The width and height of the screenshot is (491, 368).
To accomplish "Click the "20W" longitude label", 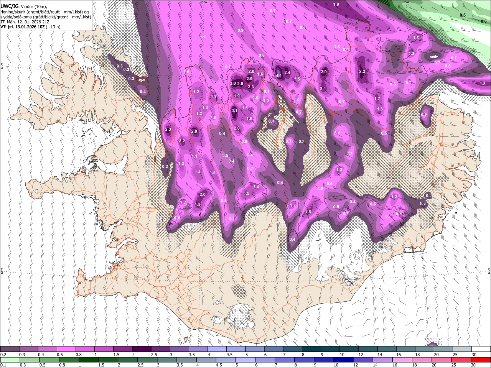I will (204, 2).
